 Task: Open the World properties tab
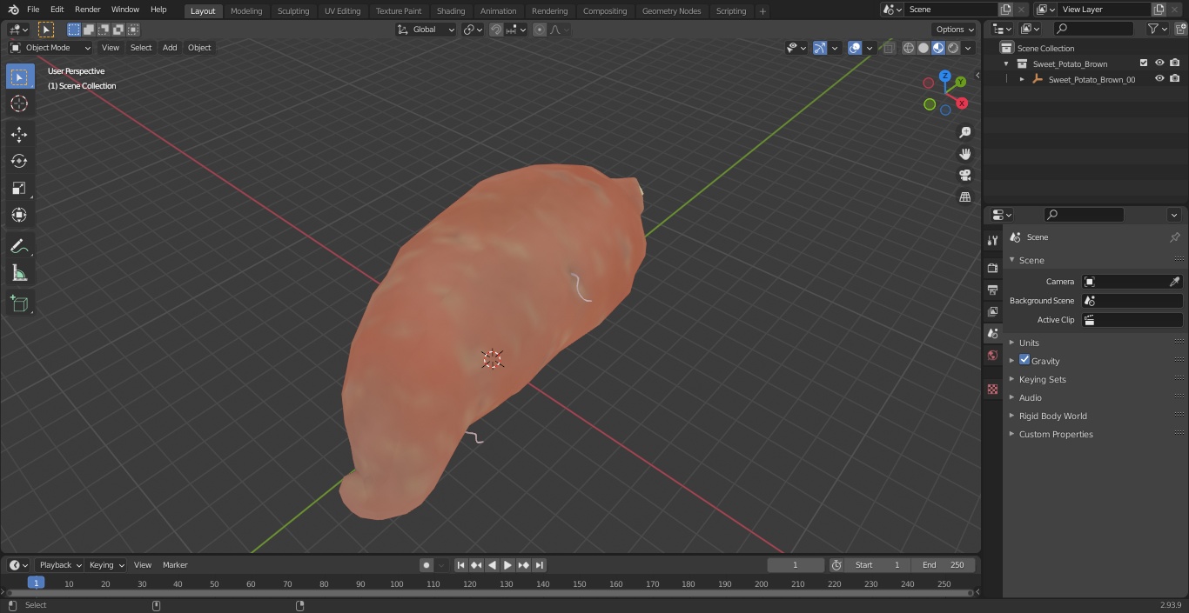(x=992, y=356)
